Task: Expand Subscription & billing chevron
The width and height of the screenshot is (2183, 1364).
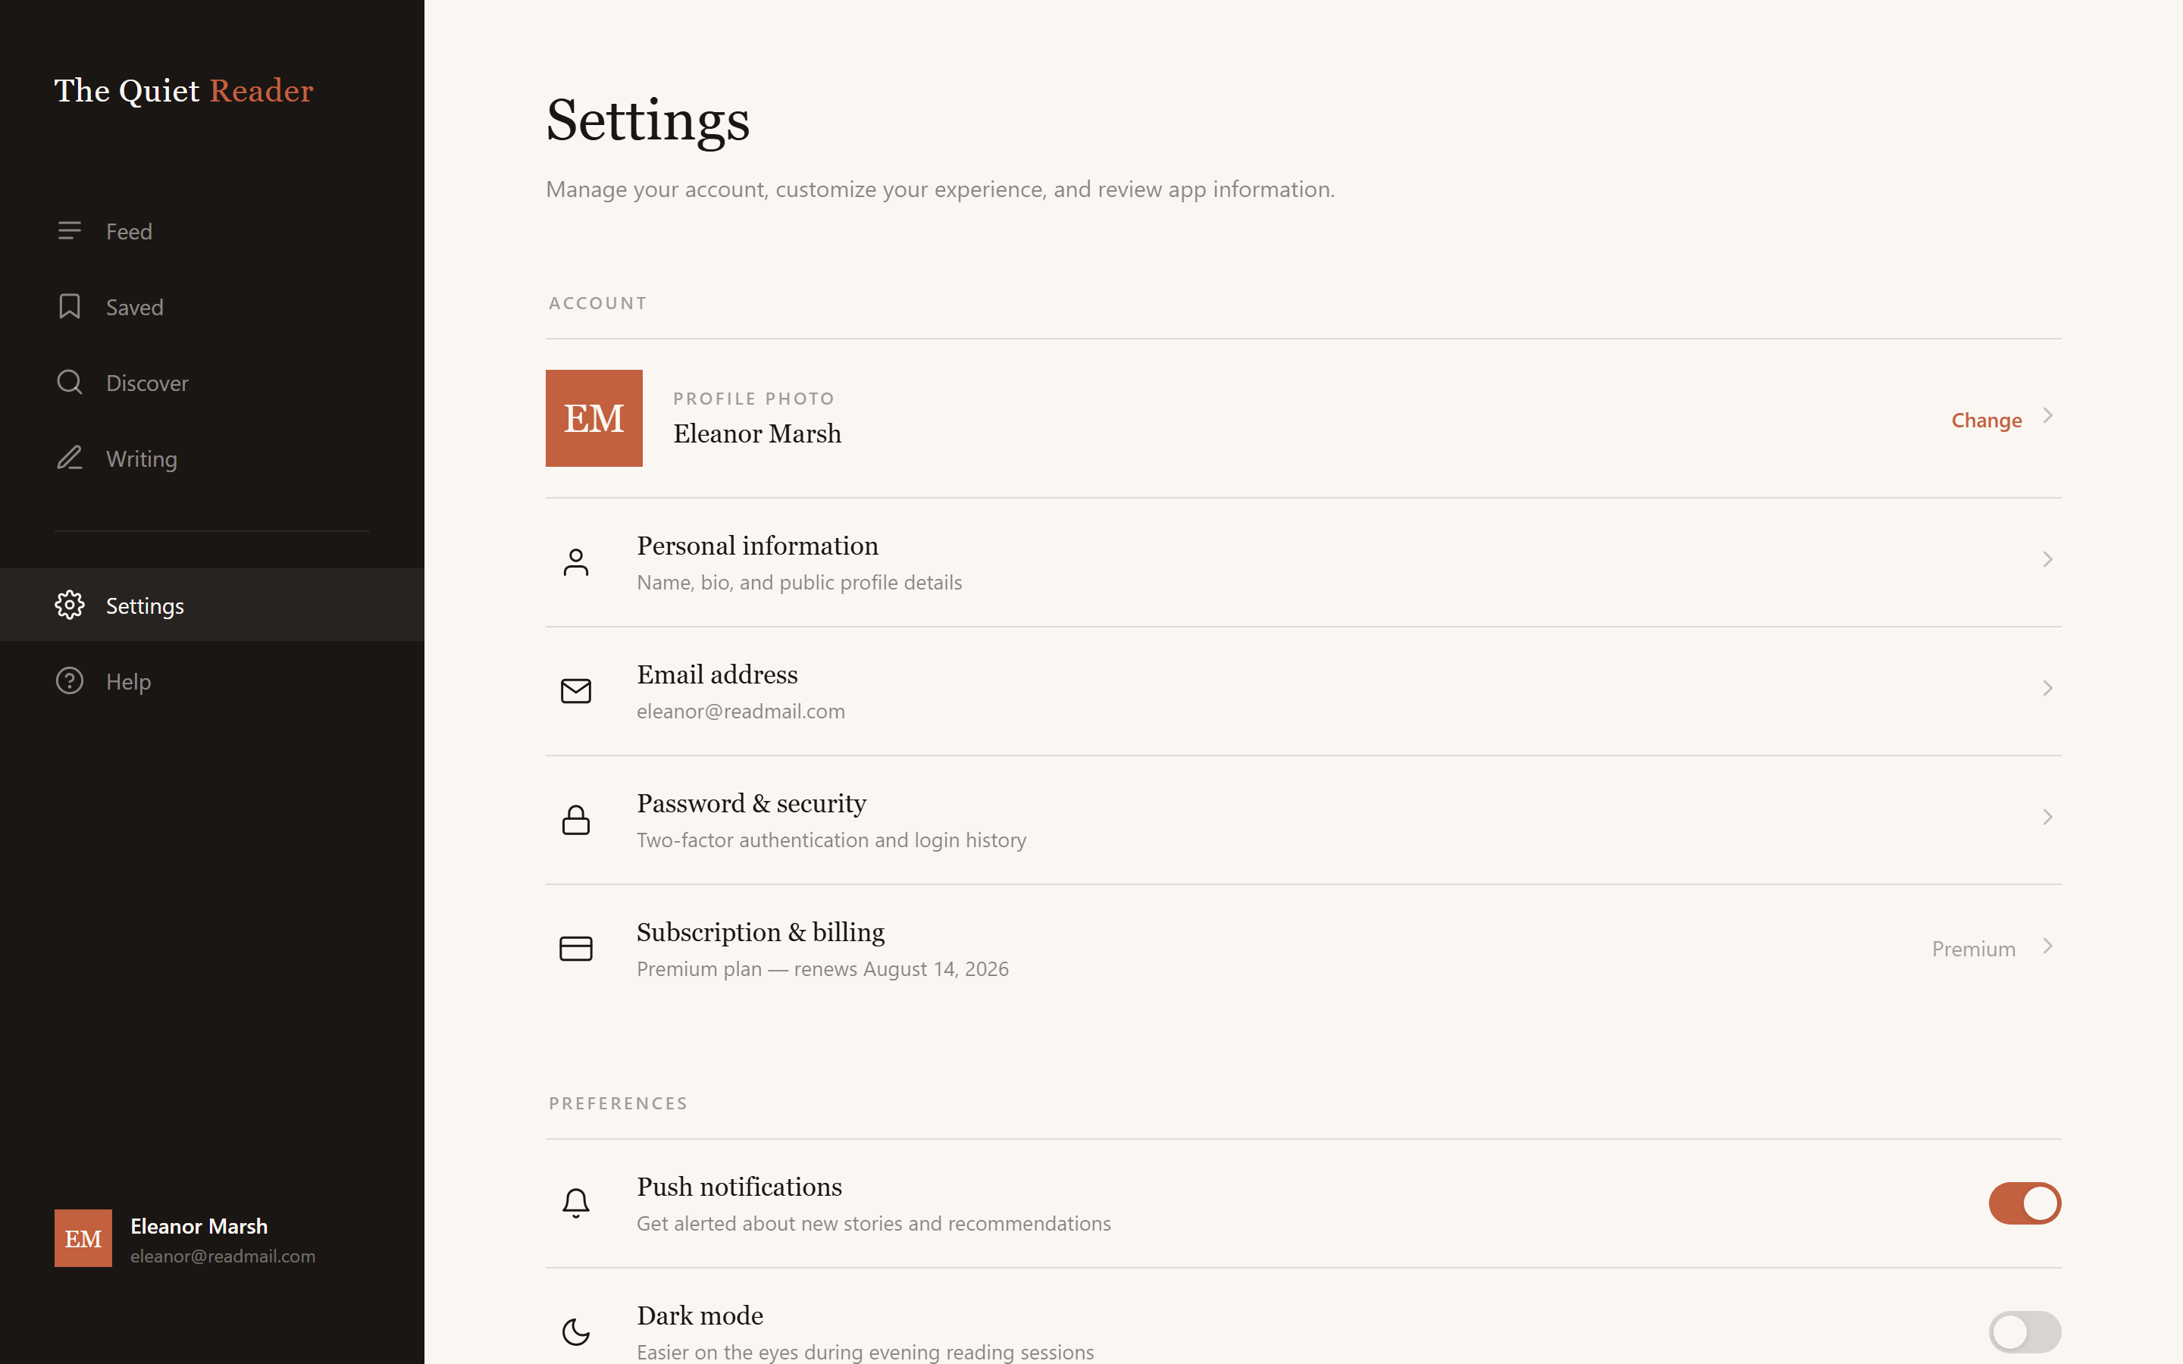Action: (2047, 946)
